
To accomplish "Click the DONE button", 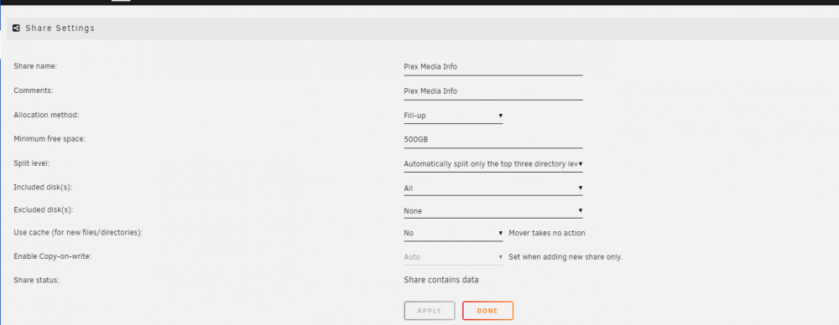I will (x=488, y=311).
